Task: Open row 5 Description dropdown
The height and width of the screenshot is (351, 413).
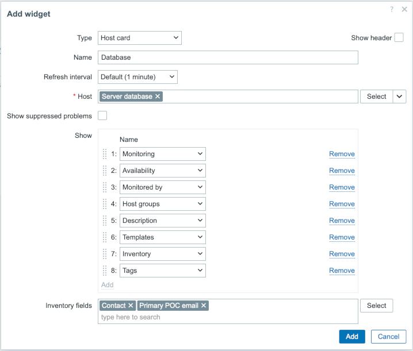Action: pyautogui.click(x=163, y=221)
